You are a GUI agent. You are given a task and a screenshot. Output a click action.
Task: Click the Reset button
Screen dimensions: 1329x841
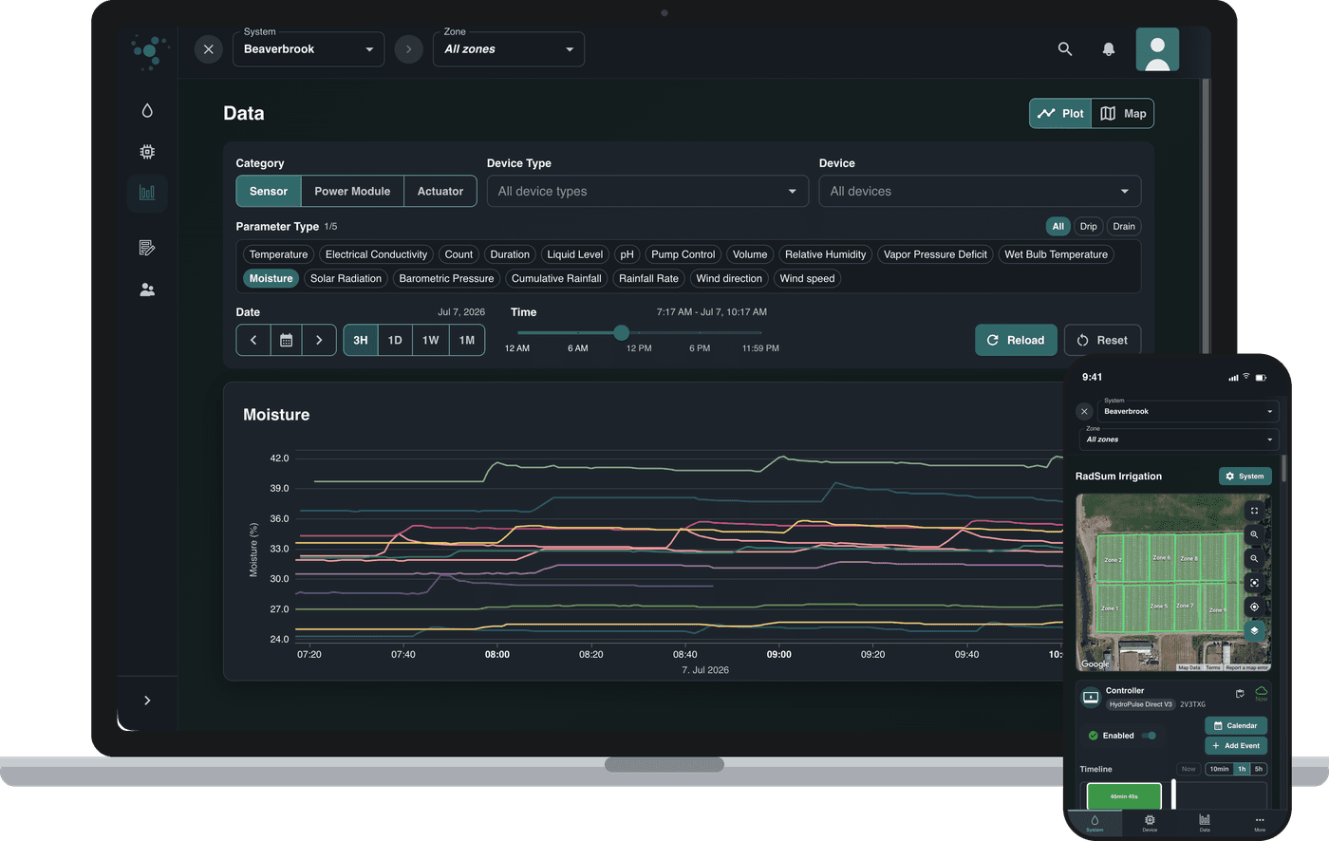coord(1102,341)
